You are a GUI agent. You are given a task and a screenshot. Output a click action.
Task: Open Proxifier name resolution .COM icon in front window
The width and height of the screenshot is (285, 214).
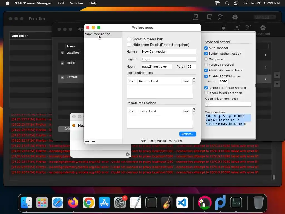pos(248,28)
